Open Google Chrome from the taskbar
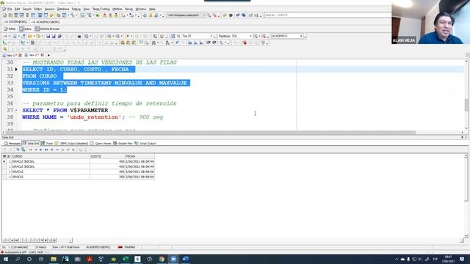This screenshot has height=264, width=470. point(162,259)
